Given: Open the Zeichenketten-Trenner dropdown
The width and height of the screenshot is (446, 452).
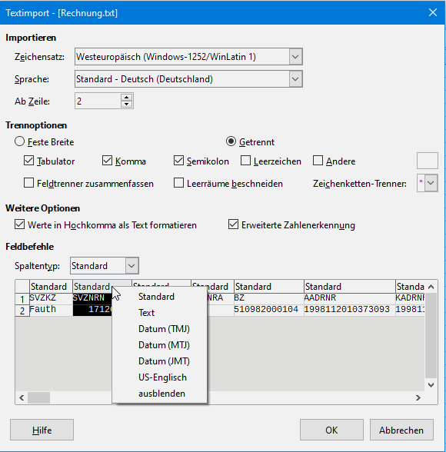Looking at the screenshot, I should 431,183.
